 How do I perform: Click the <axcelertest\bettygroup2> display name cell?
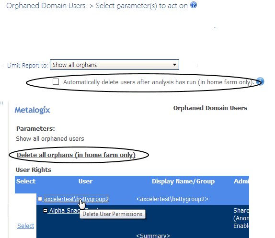coord(172,199)
